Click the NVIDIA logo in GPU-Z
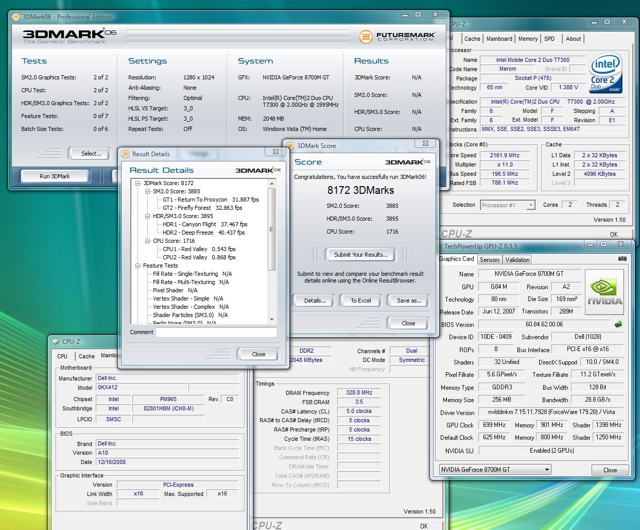The width and height of the screenshot is (640, 530). coord(604,292)
